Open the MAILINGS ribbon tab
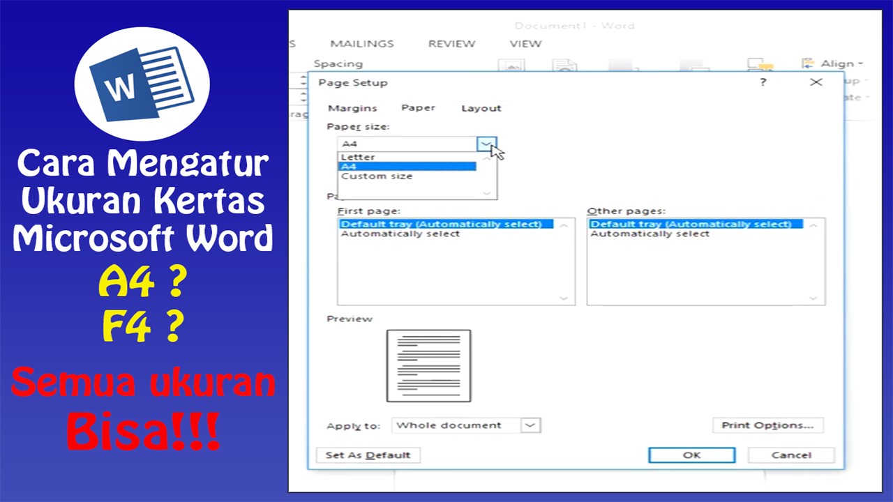 click(x=362, y=43)
